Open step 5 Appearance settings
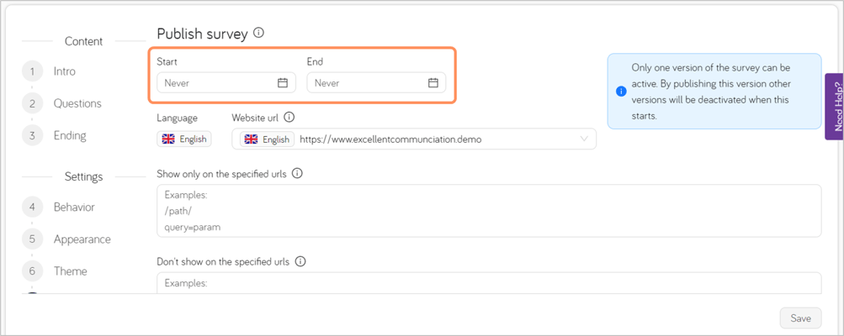The width and height of the screenshot is (844, 336). click(82, 239)
